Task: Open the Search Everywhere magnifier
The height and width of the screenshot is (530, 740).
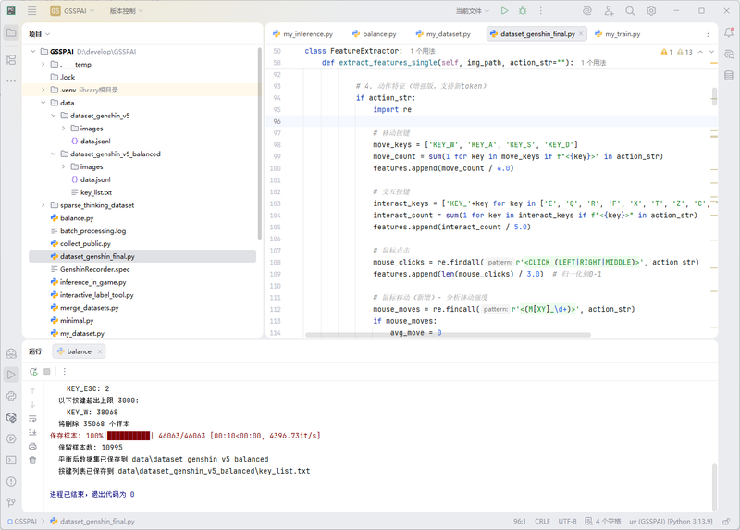Action: coord(630,11)
